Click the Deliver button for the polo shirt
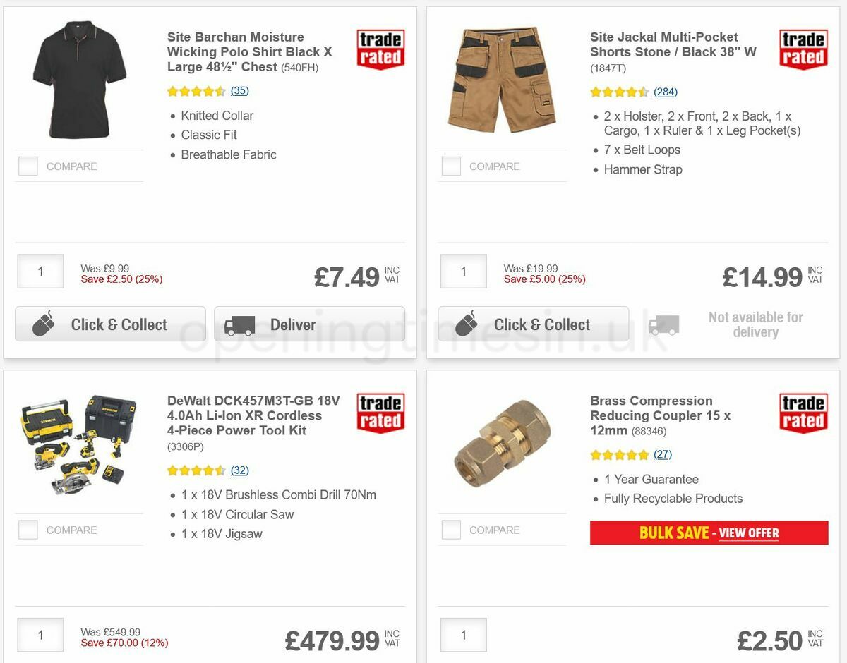Viewport: 847px width, 663px height. click(x=308, y=324)
